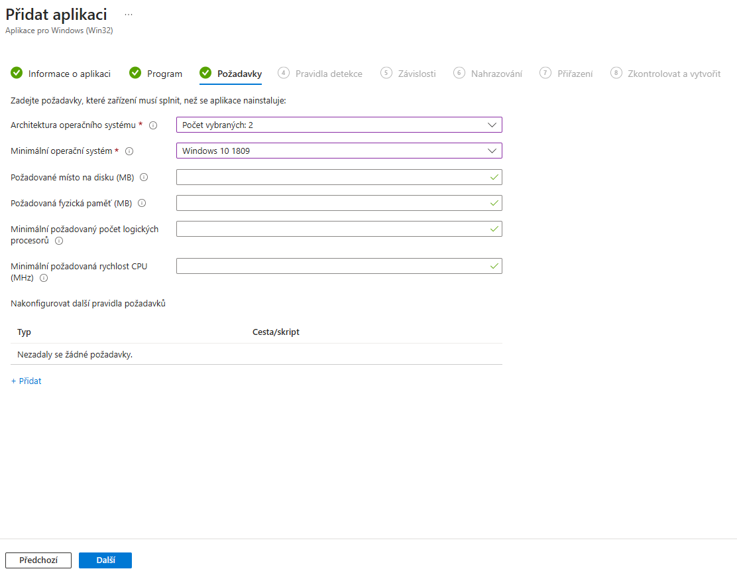737x579 pixels.
Task: Click the Předchozí button
Action: point(38,560)
